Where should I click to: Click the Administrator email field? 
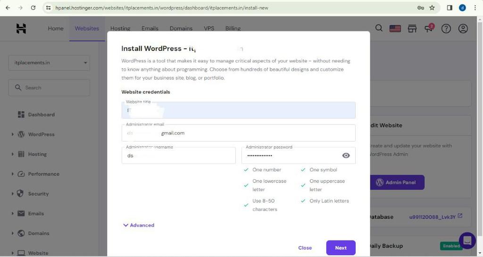(238, 133)
